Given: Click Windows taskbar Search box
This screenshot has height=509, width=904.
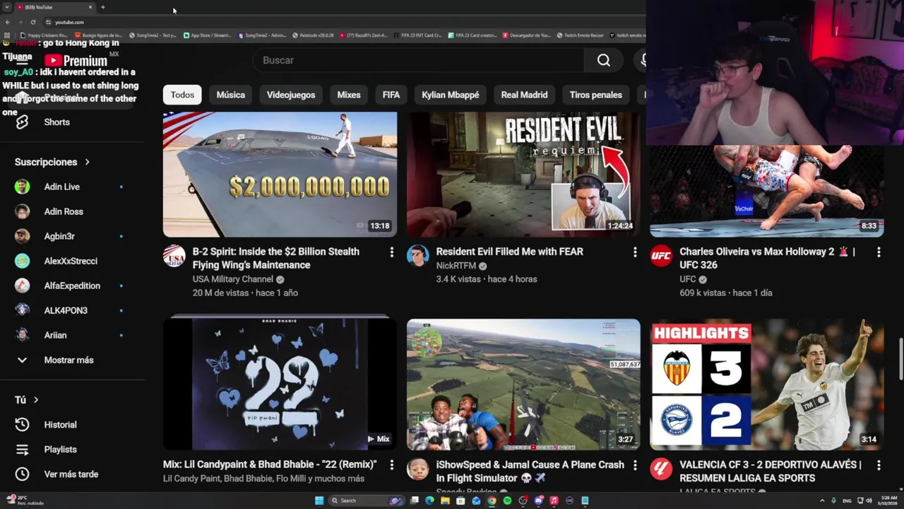Looking at the screenshot, I should 367,501.
